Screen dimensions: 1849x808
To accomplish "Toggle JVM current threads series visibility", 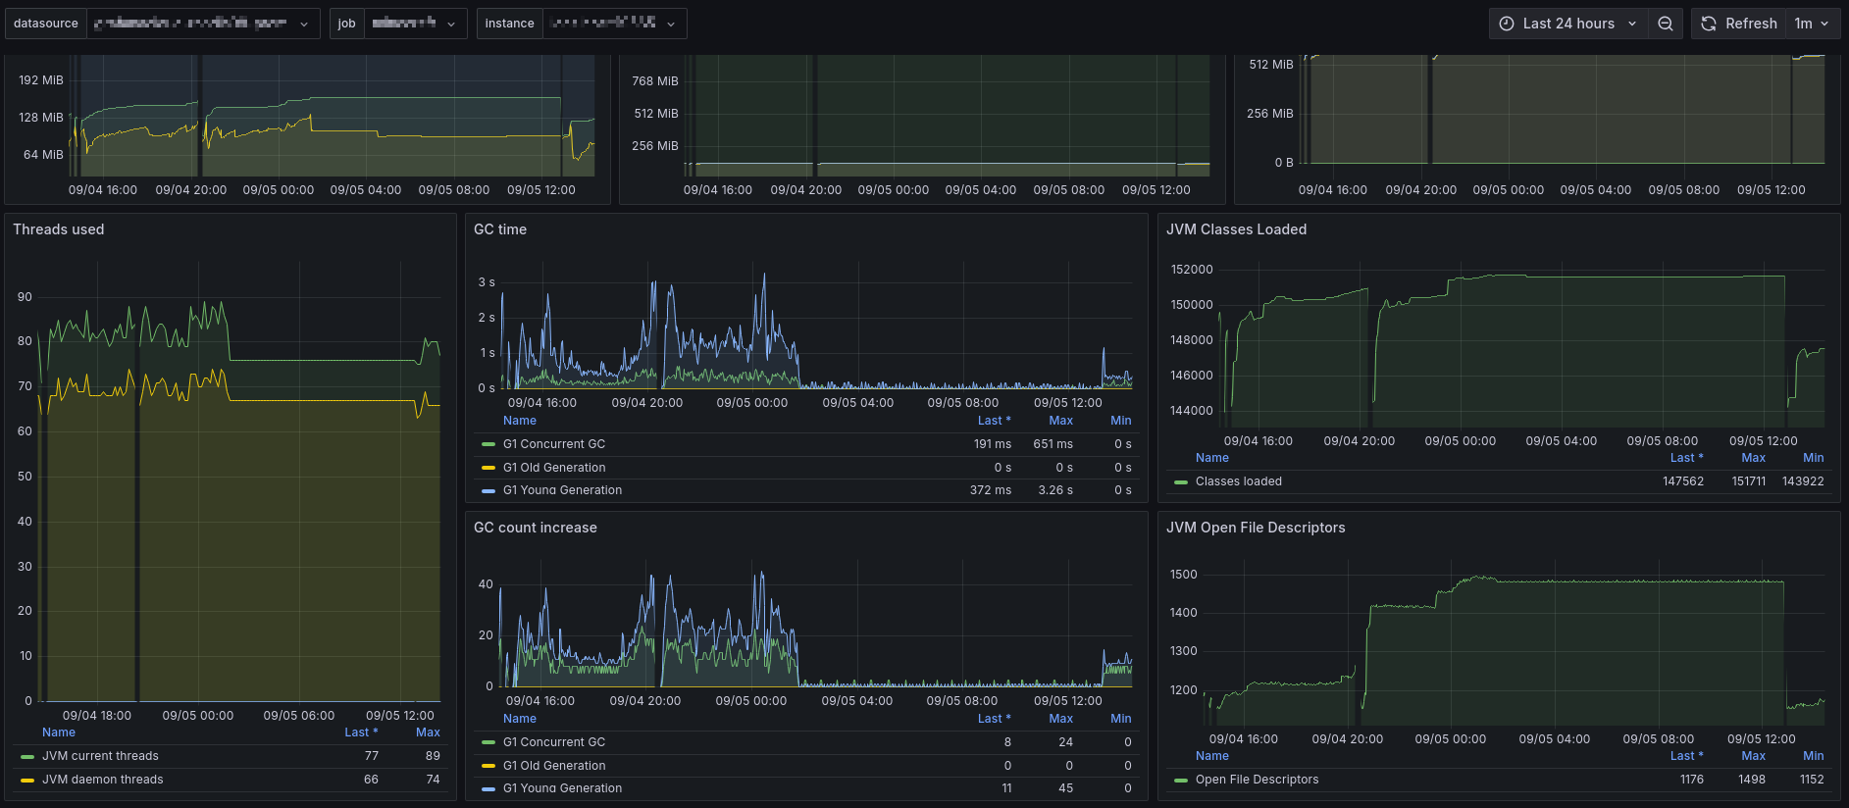I will click(x=100, y=756).
